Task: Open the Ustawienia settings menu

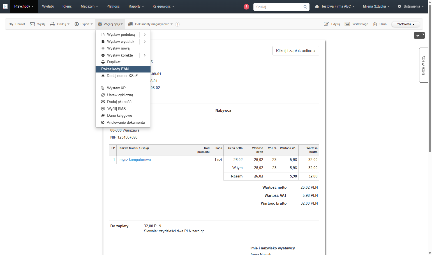Action: [x=411, y=6]
